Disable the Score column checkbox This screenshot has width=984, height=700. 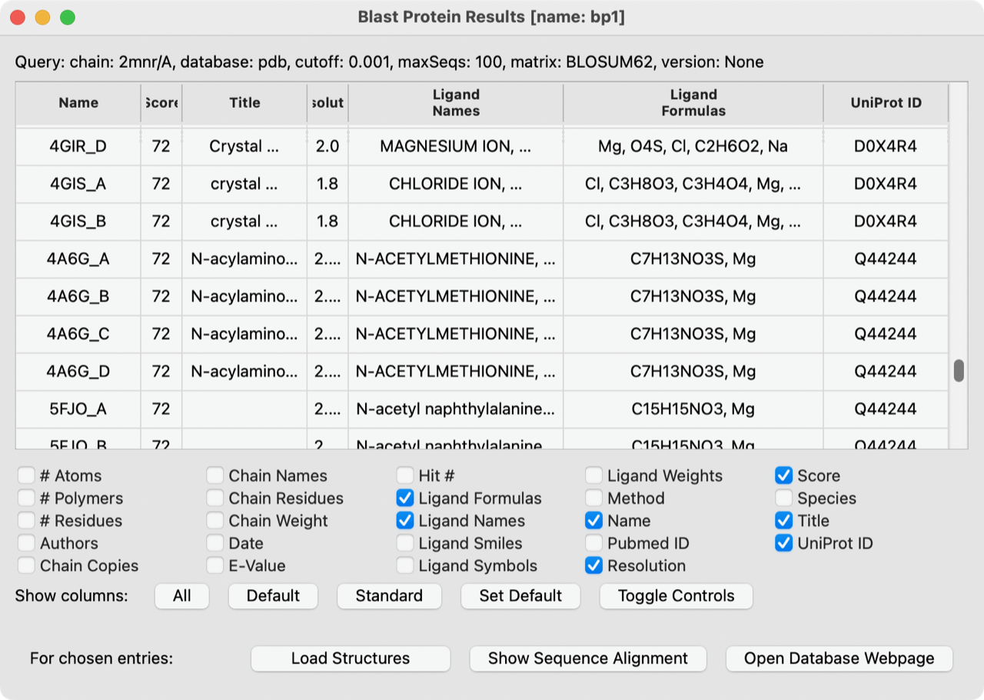(783, 475)
